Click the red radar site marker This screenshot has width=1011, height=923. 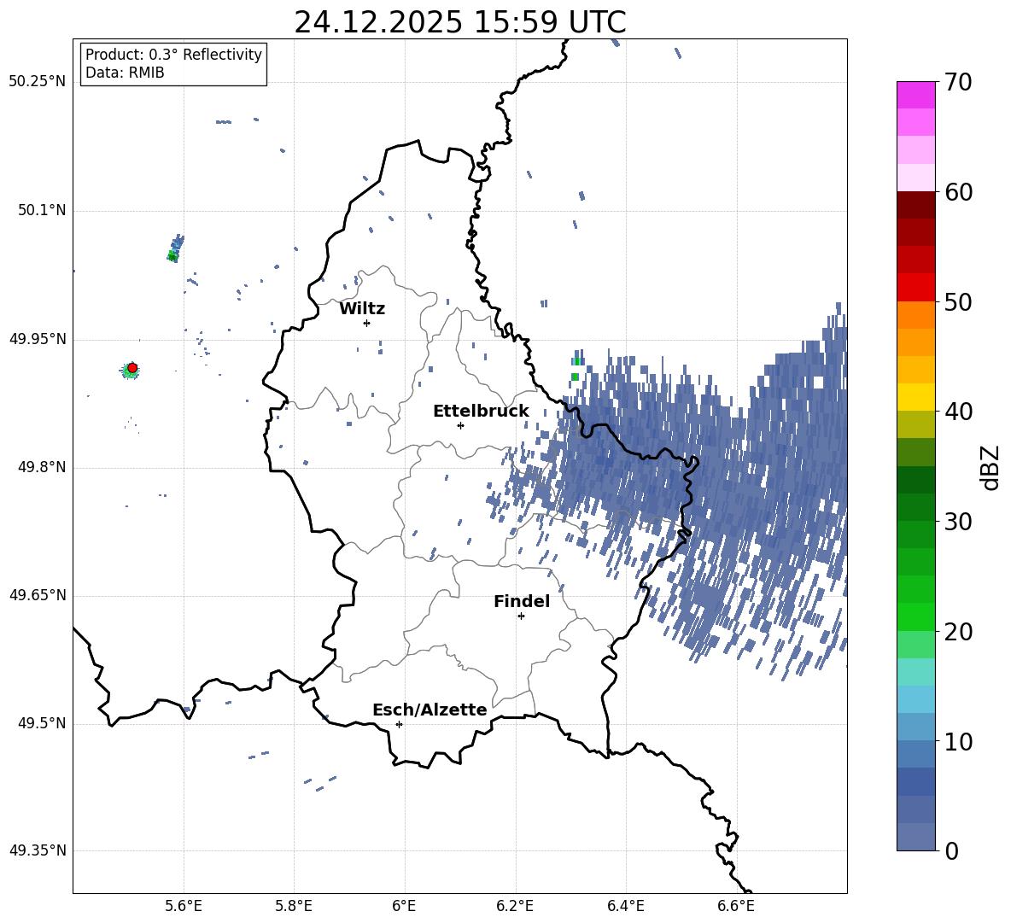[x=132, y=368]
